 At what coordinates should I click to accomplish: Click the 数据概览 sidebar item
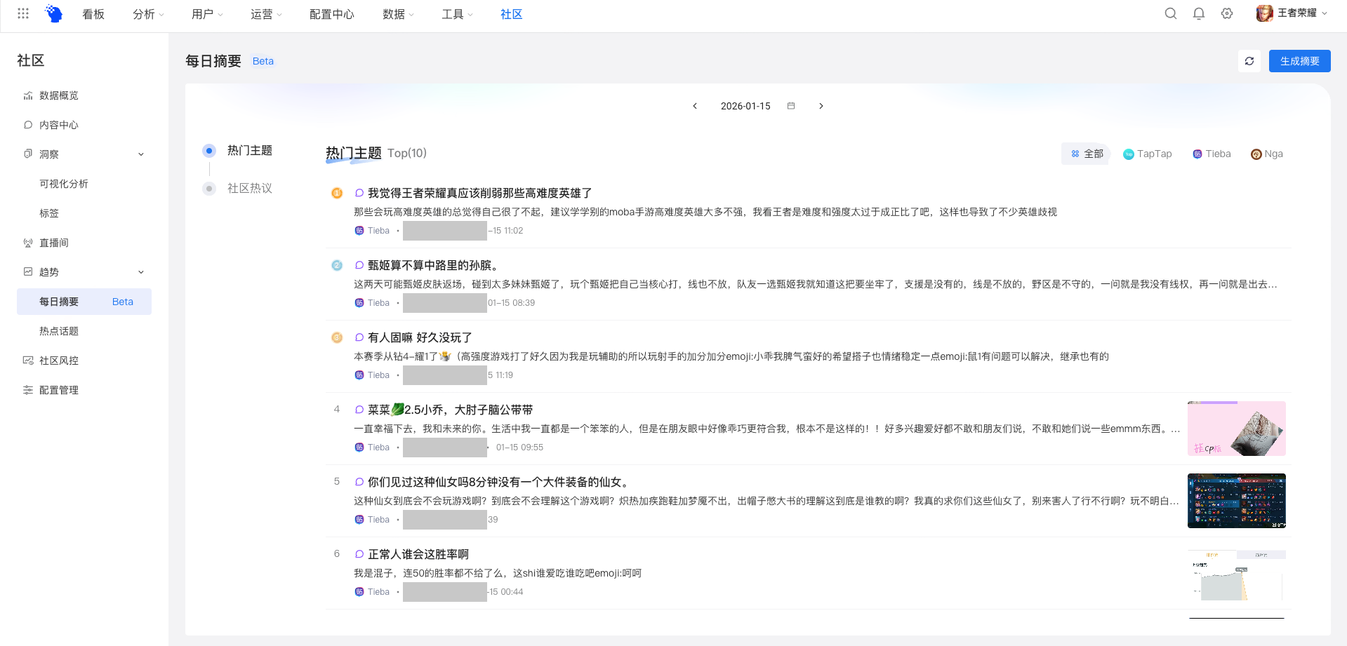tap(84, 95)
